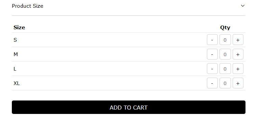Focus the size XL quantity field

[x=225, y=83]
